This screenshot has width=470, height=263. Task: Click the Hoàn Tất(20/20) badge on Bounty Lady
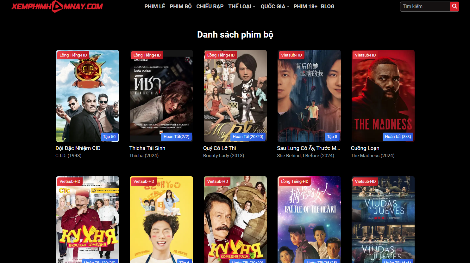tap(248, 137)
